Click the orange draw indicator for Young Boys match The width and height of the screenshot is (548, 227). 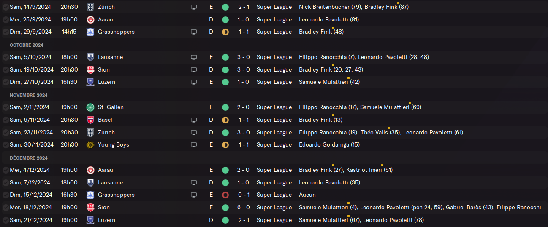pyautogui.click(x=225, y=145)
